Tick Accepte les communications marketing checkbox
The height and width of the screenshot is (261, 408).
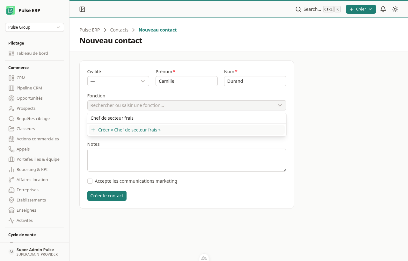click(90, 181)
